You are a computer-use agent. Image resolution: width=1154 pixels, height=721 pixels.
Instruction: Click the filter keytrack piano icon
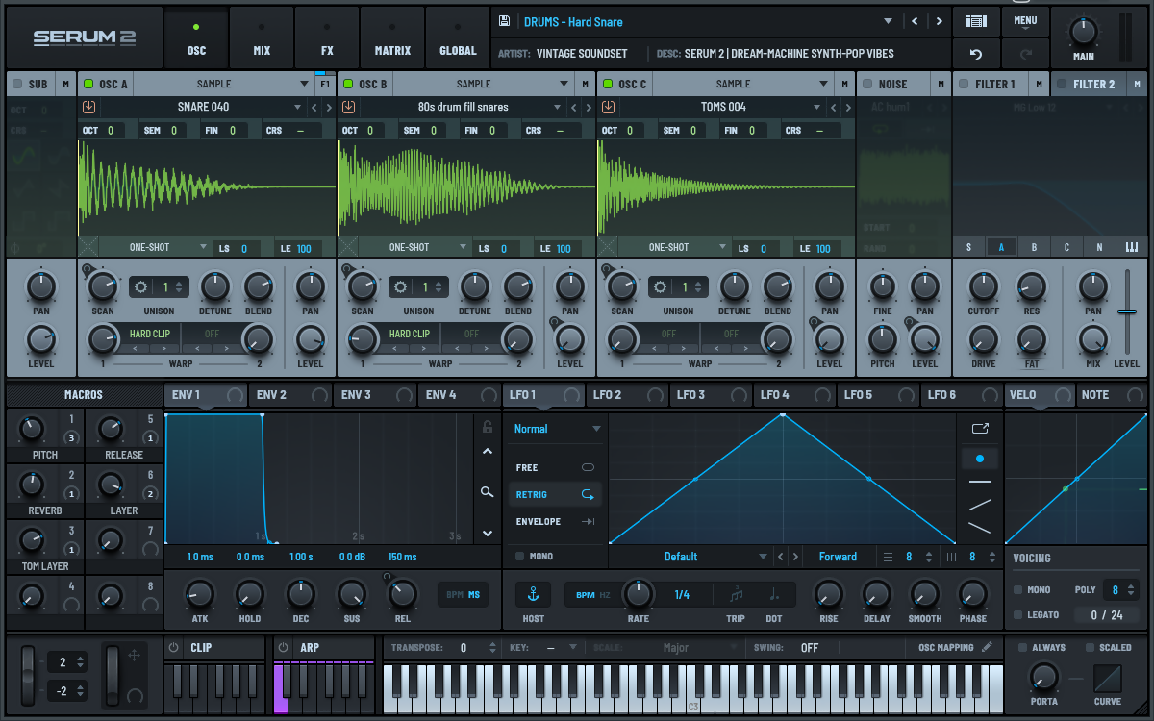1132,247
